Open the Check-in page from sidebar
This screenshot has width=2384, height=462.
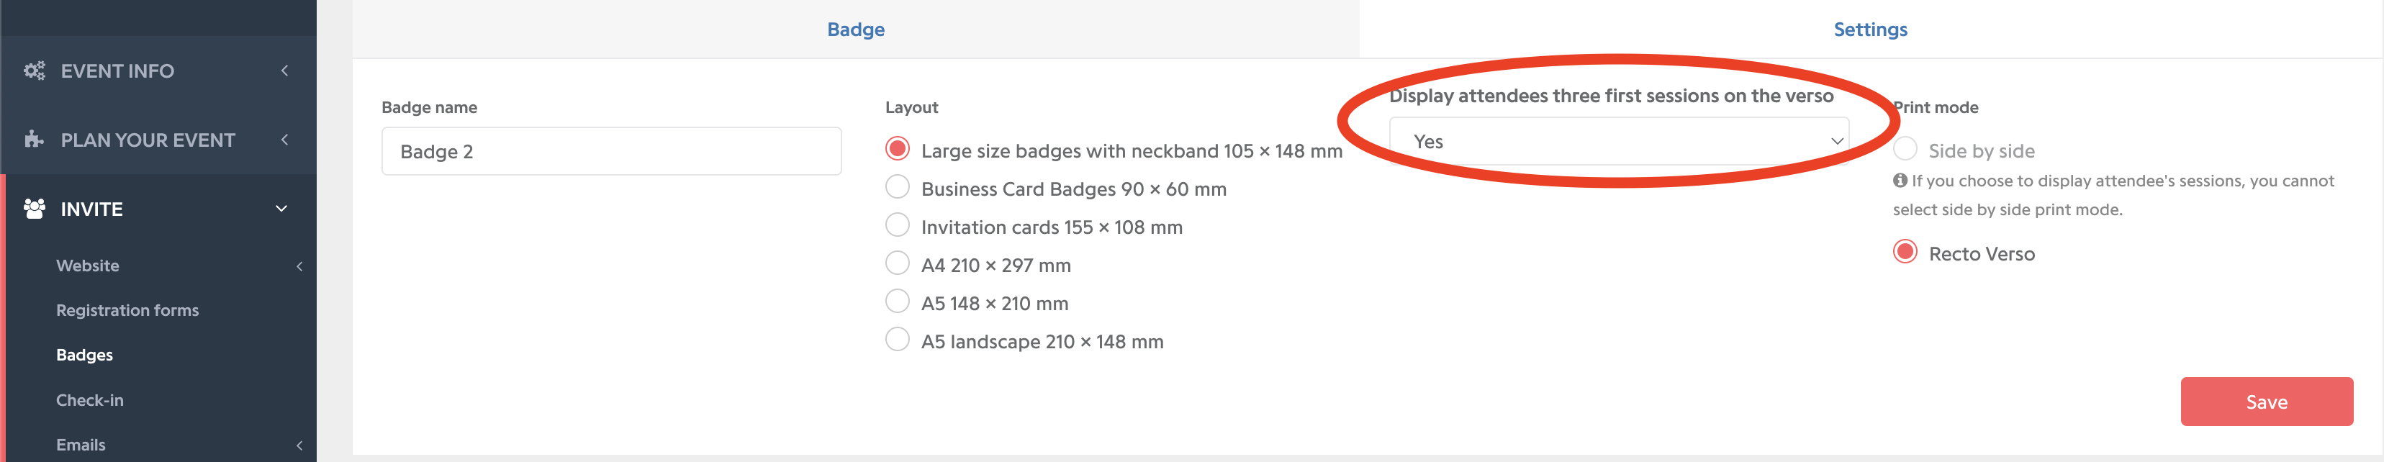tap(89, 399)
